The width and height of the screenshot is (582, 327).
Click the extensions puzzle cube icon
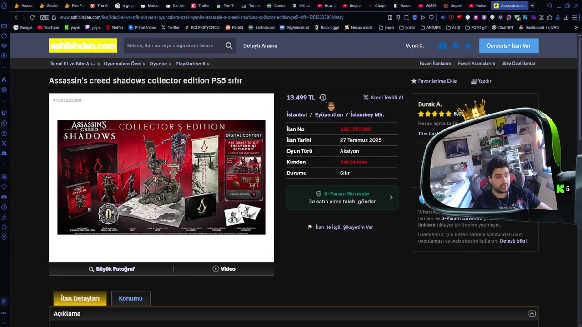550,17
